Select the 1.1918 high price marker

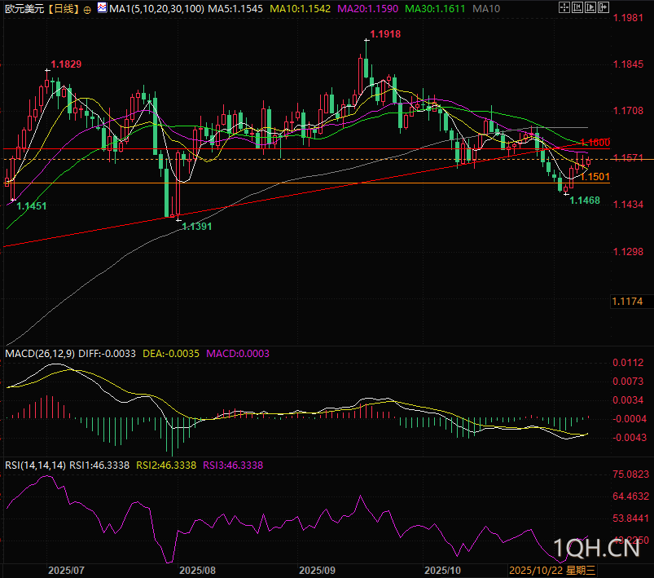click(x=384, y=34)
